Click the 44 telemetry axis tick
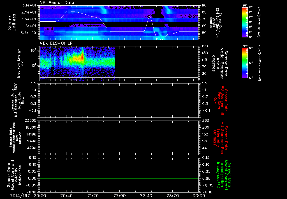This screenshot has width=287, height=199. (204, 148)
